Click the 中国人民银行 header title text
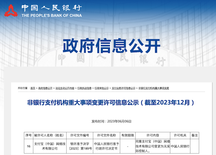 click(x=51, y=8)
